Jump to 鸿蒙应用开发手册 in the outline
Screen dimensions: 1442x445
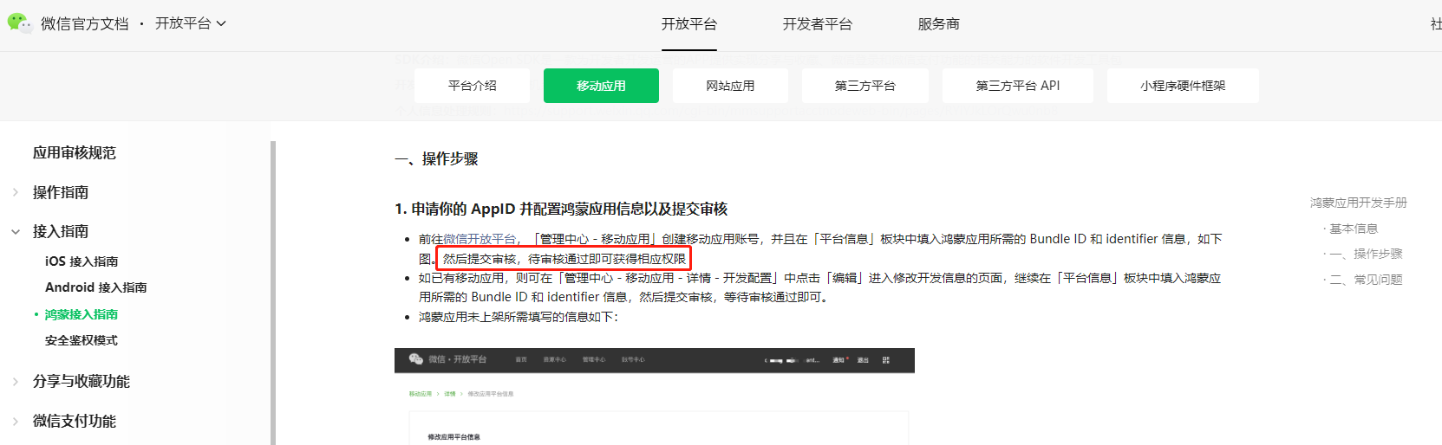(x=1359, y=203)
